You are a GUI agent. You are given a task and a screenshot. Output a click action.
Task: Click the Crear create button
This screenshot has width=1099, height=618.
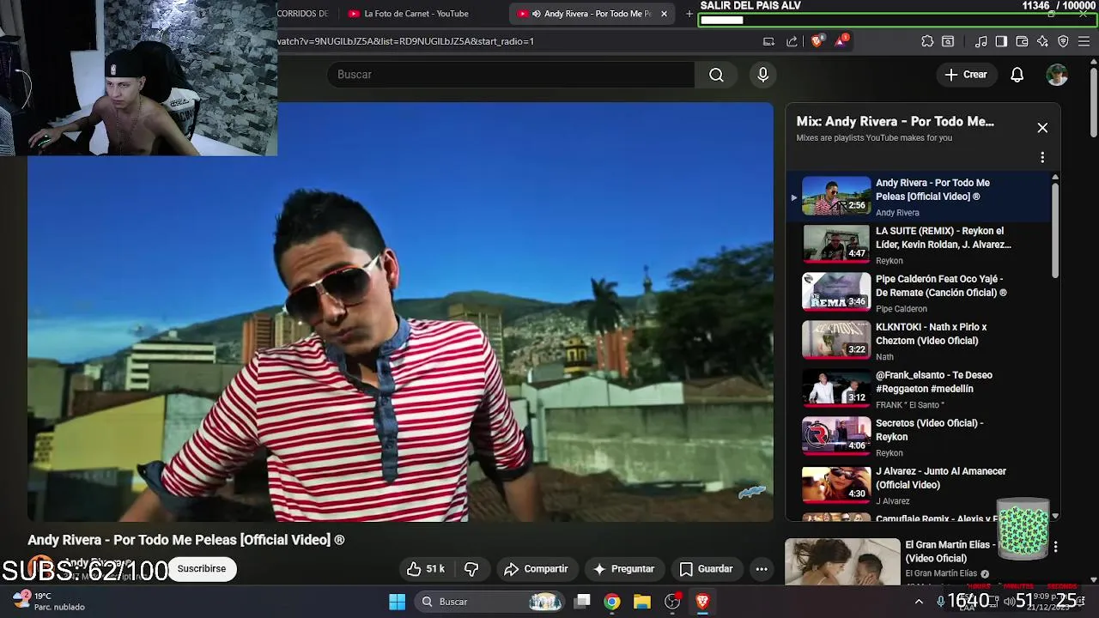pos(967,75)
